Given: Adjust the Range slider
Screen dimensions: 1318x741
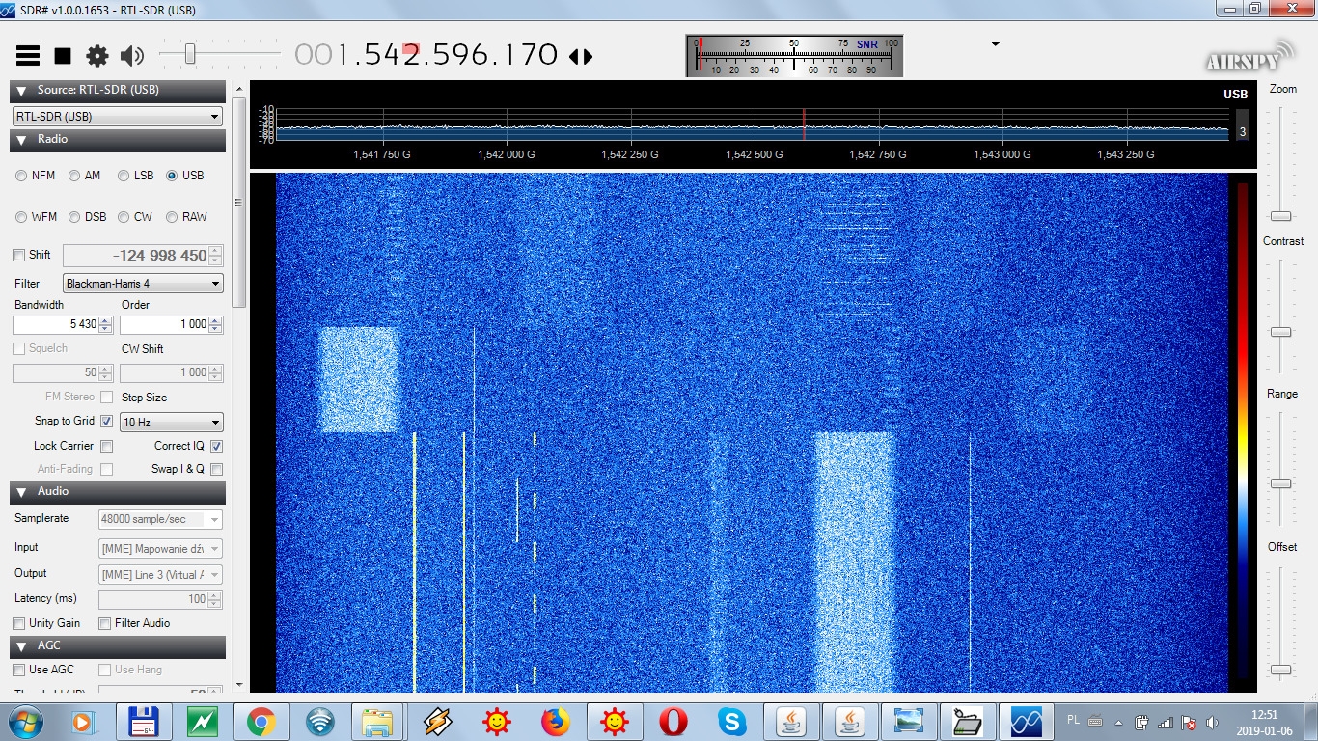Looking at the screenshot, I should 1280,483.
